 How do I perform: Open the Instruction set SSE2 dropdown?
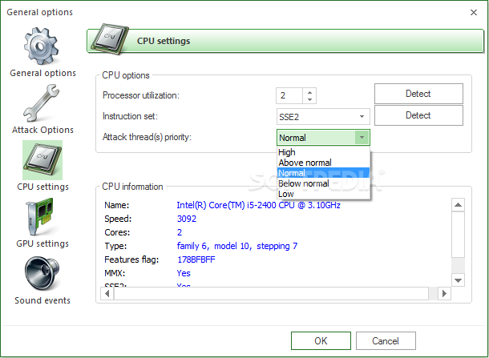(323, 117)
